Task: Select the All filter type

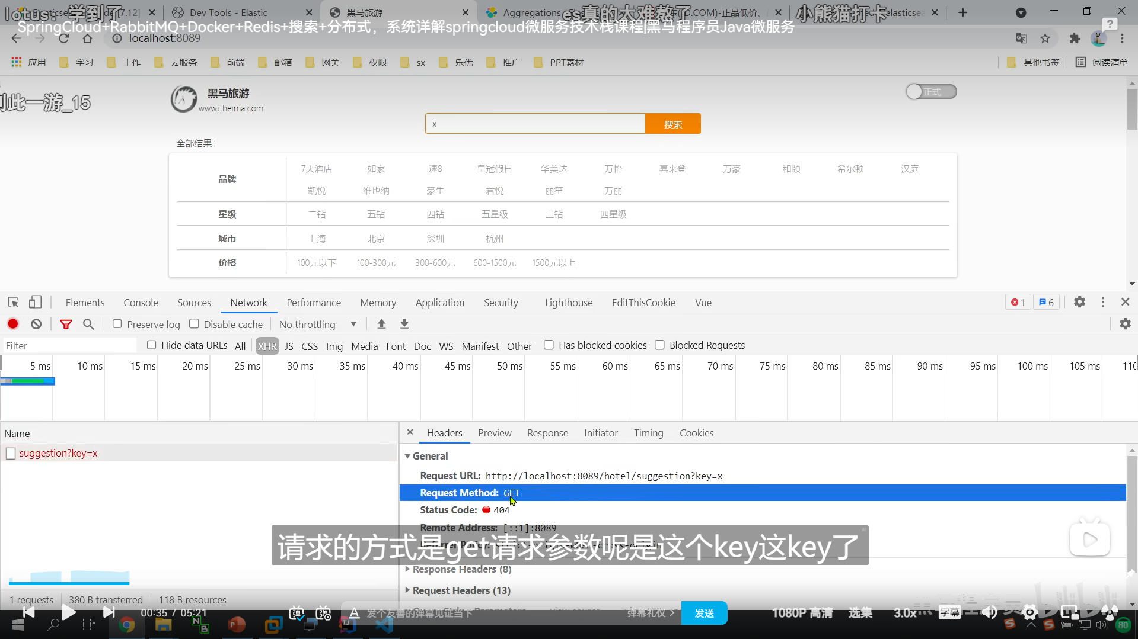Action: pos(240,346)
